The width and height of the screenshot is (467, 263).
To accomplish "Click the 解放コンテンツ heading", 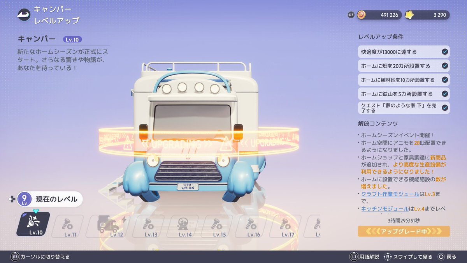I will pyautogui.click(x=378, y=124).
